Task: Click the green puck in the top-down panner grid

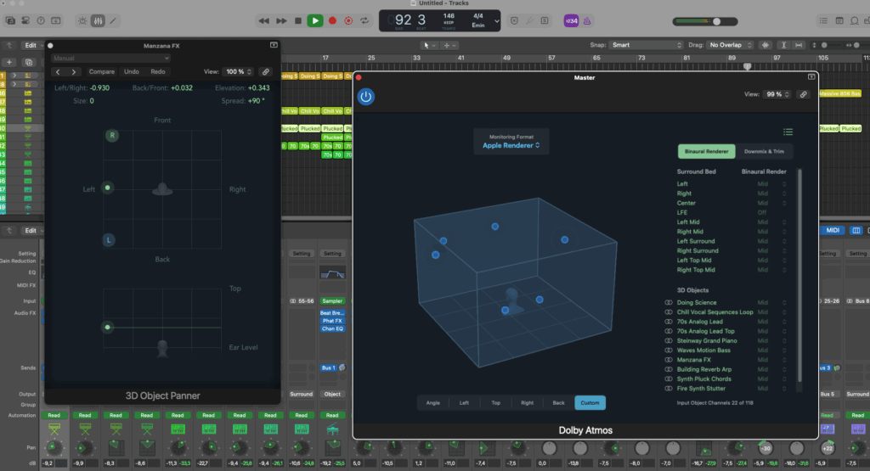Action: (107, 188)
